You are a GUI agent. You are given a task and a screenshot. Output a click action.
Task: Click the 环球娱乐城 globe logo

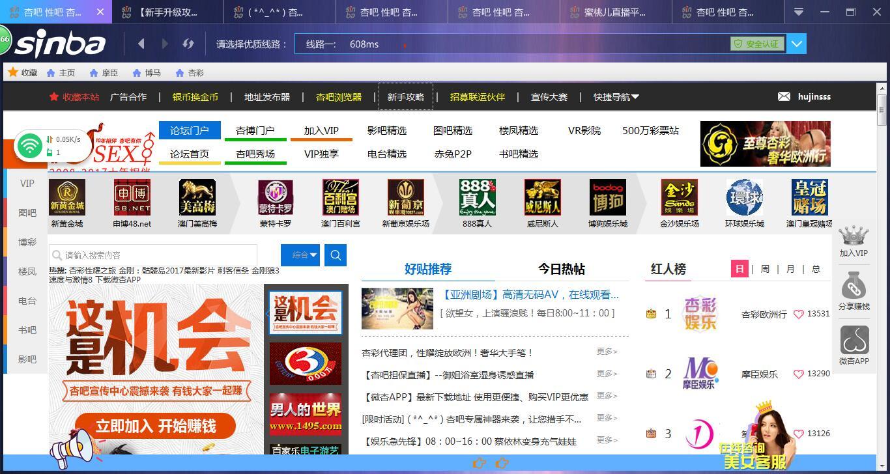coord(745,197)
